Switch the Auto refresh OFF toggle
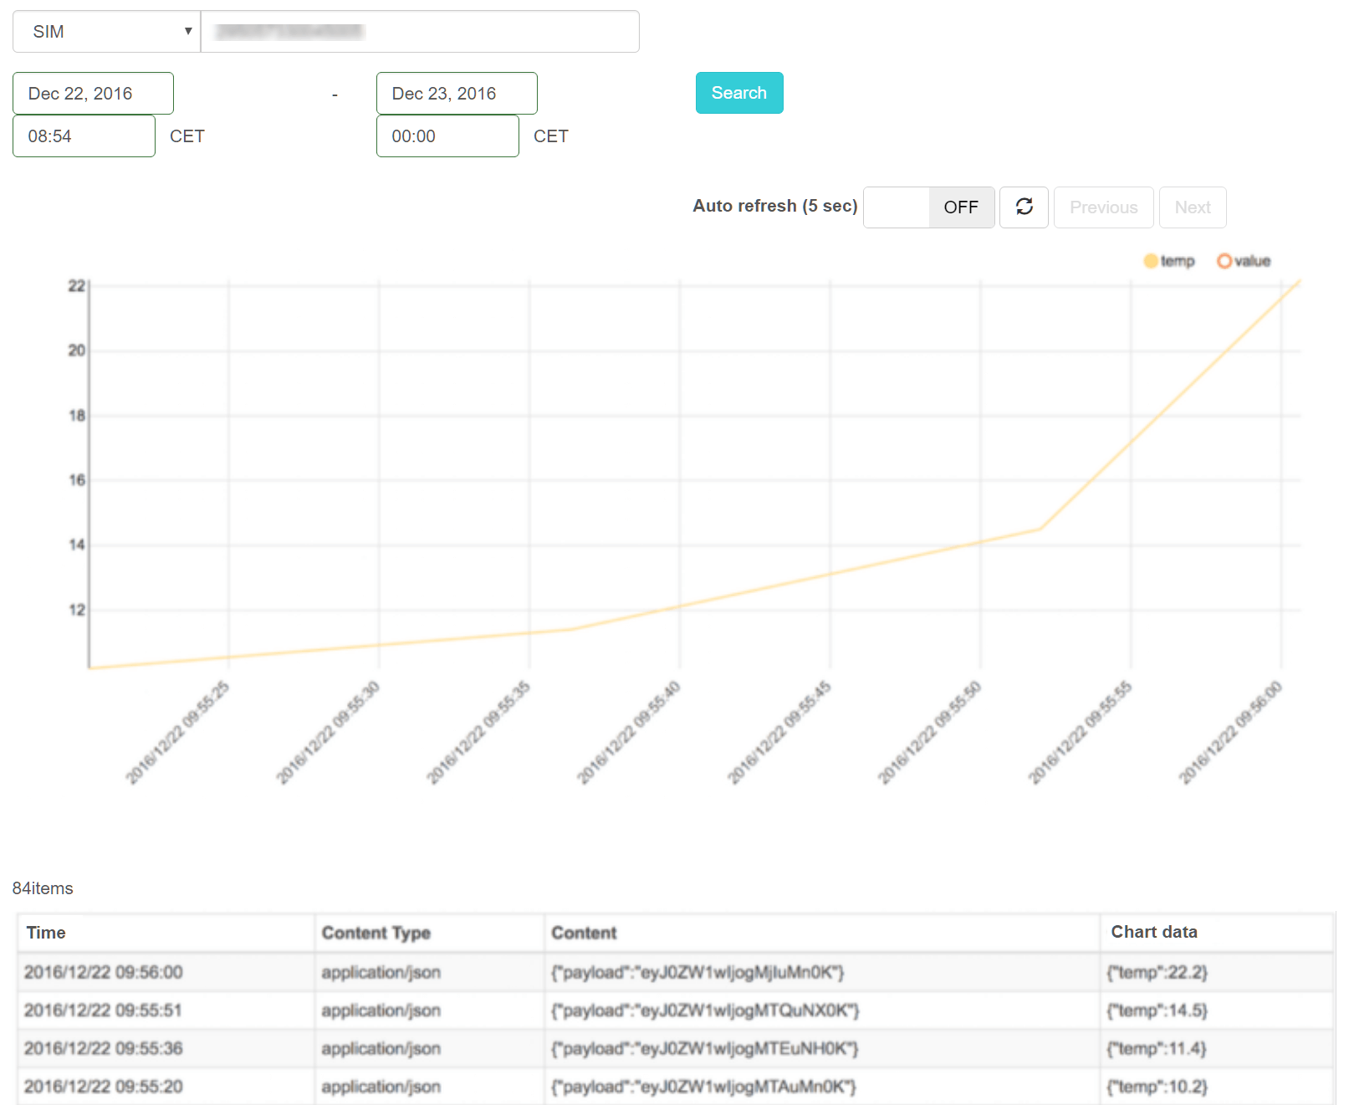The width and height of the screenshot is (1349, 1105). pos(928,207)
